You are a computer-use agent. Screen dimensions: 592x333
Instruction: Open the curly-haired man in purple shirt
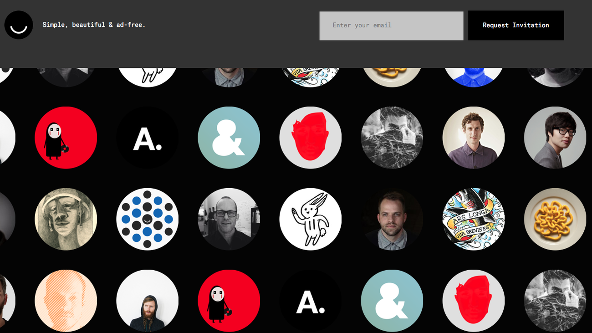pyautogui.click(x=473, y=138)
